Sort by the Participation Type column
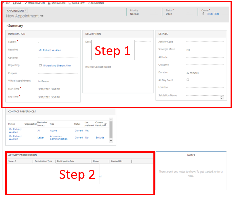The width and height of the screenshot is (235, 198). tap(43, 161)
